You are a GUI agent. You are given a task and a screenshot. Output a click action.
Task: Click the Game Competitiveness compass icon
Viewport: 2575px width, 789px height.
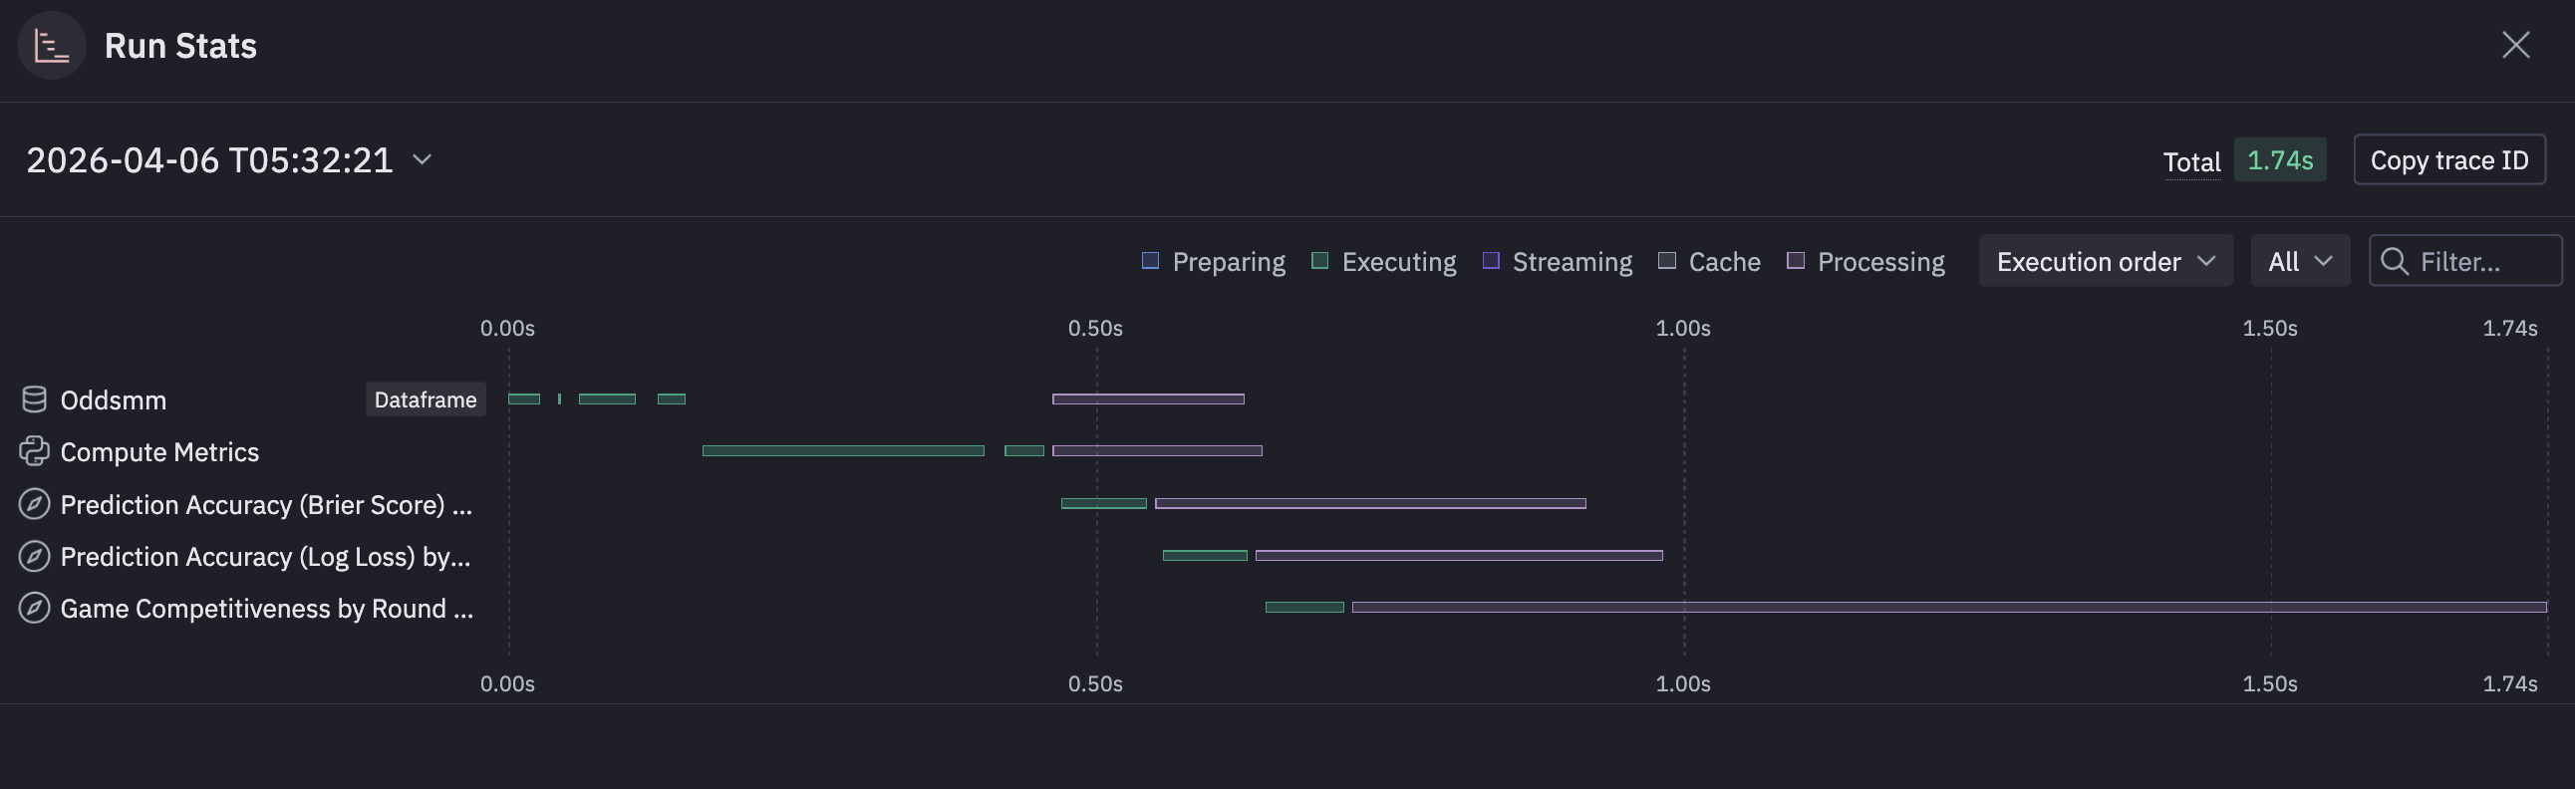34,609
